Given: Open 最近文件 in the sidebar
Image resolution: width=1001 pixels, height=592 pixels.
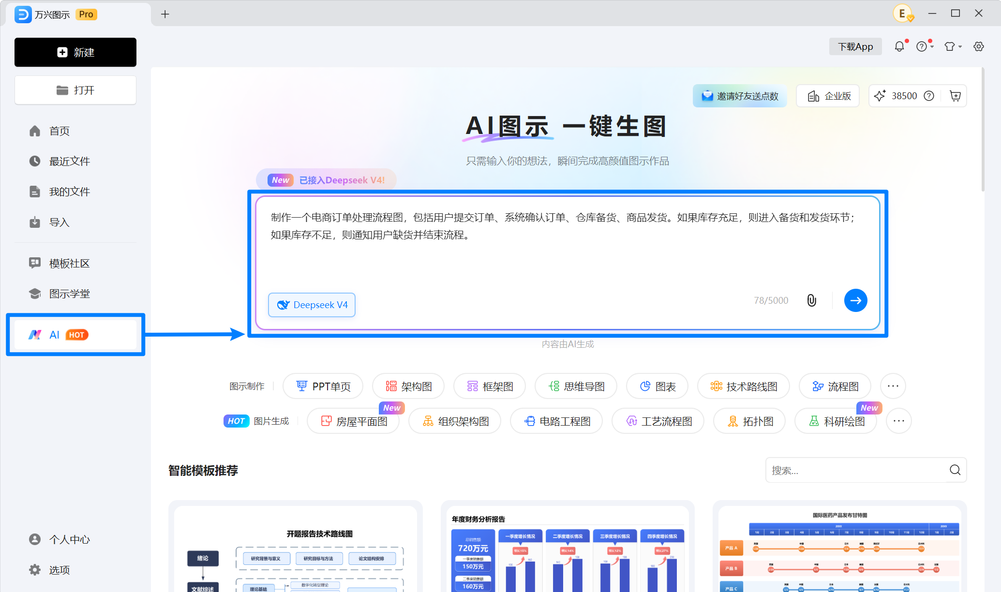Looking at the screenshot, I should (x=75, y=161).
